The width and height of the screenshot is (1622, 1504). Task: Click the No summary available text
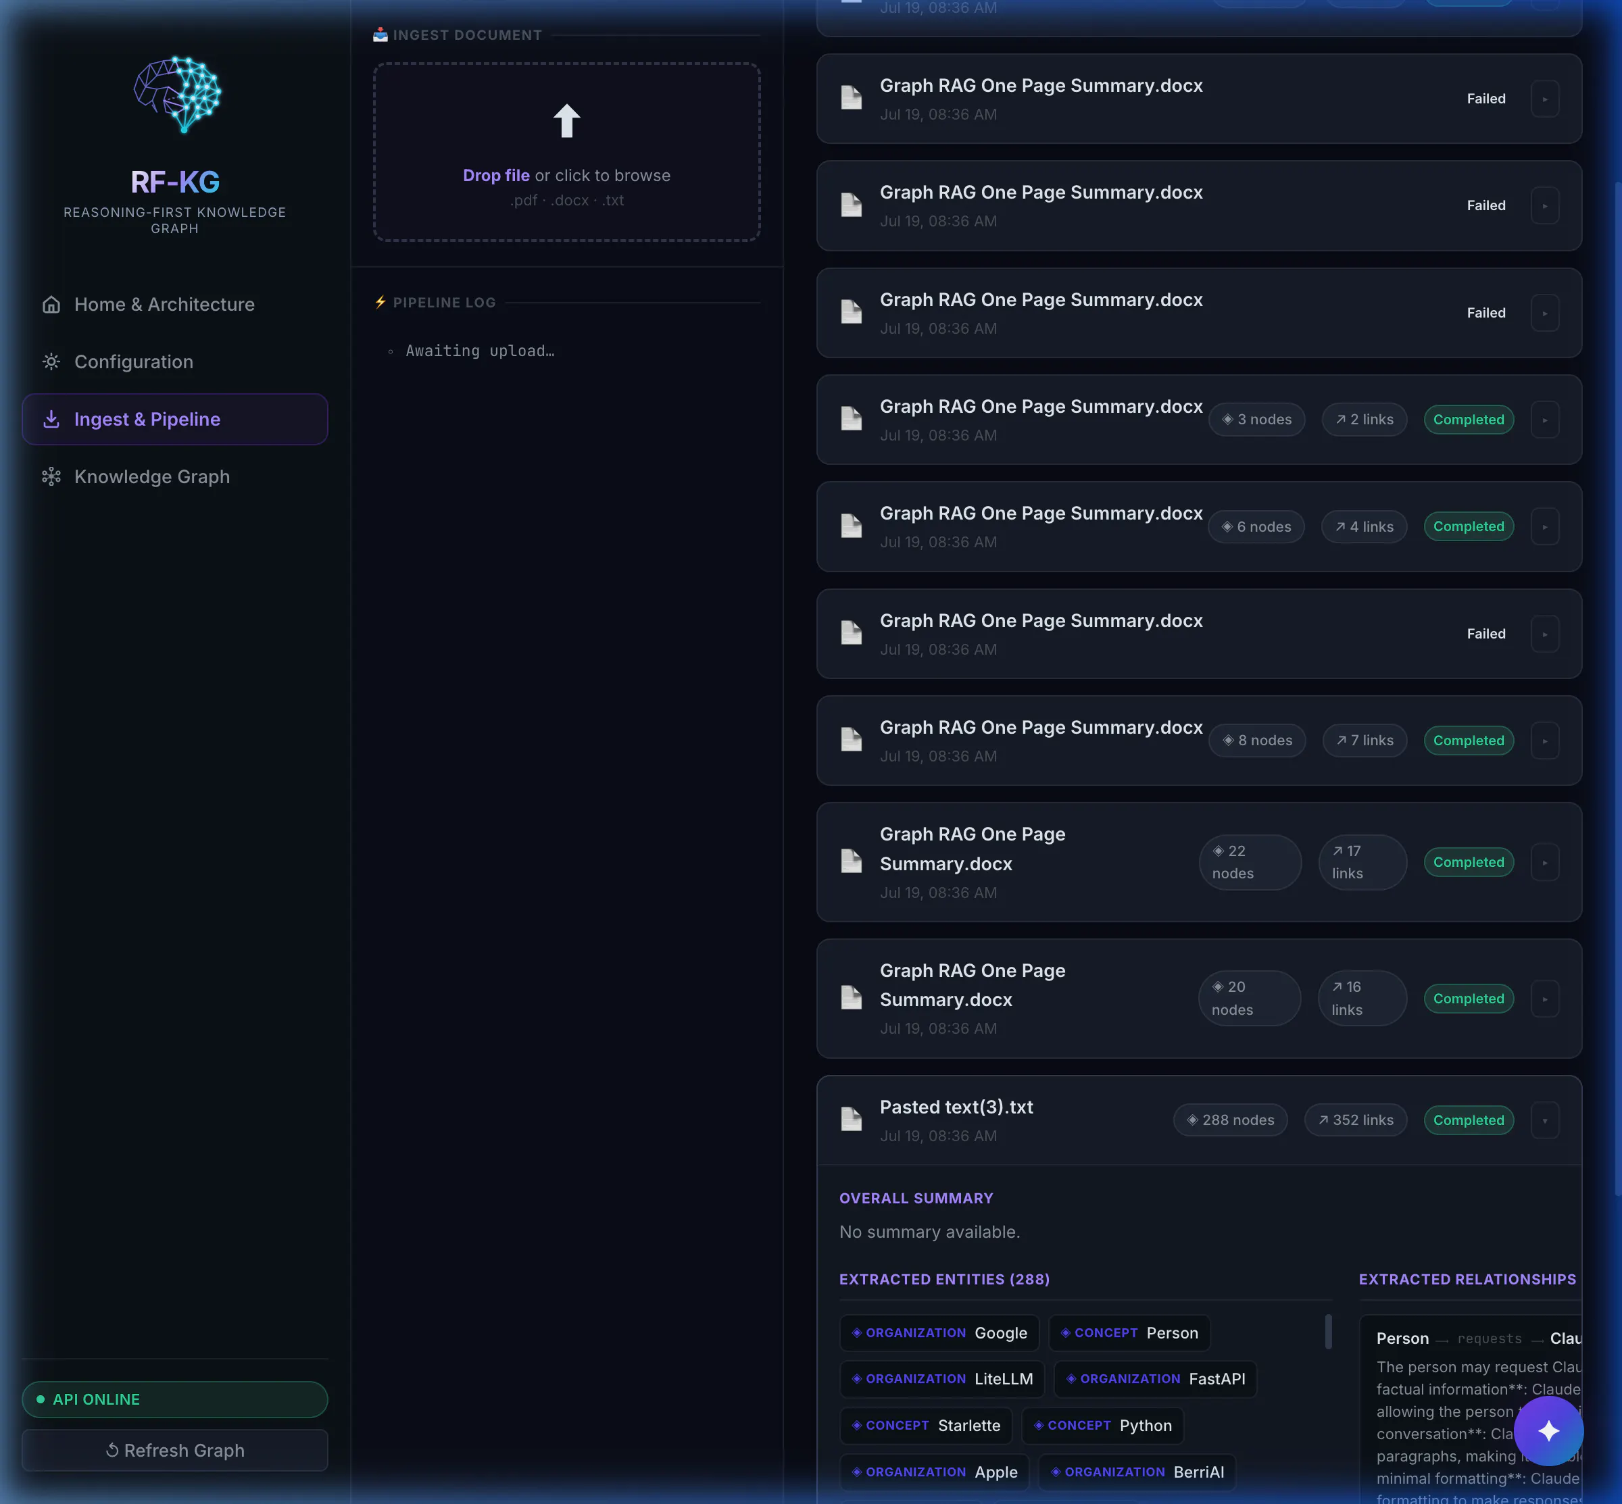pyautogui.click(x=929, y=1231)
